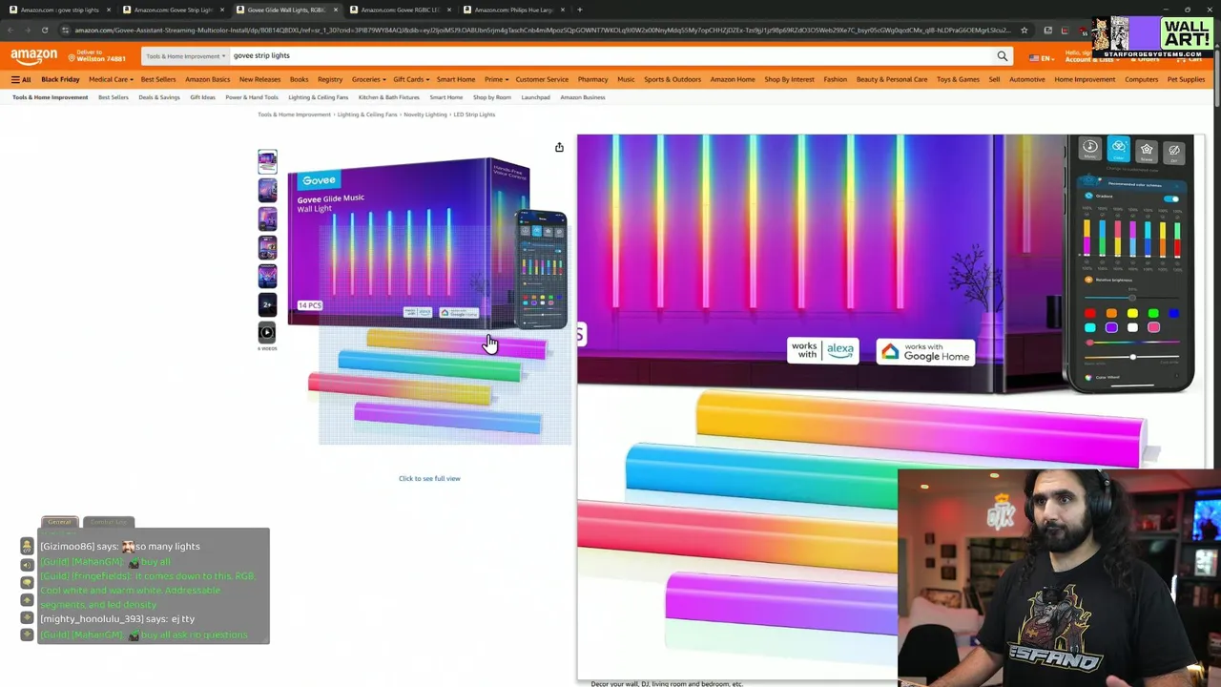
Task: Click Gift Ideas subnav link
Action: pyautogui.click(x=202, y=97)
